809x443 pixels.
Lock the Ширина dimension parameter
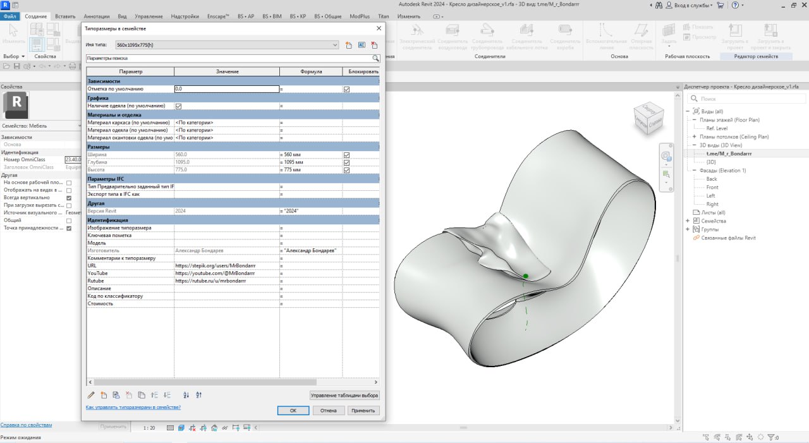pyautogui.click(x=346, y=154)
